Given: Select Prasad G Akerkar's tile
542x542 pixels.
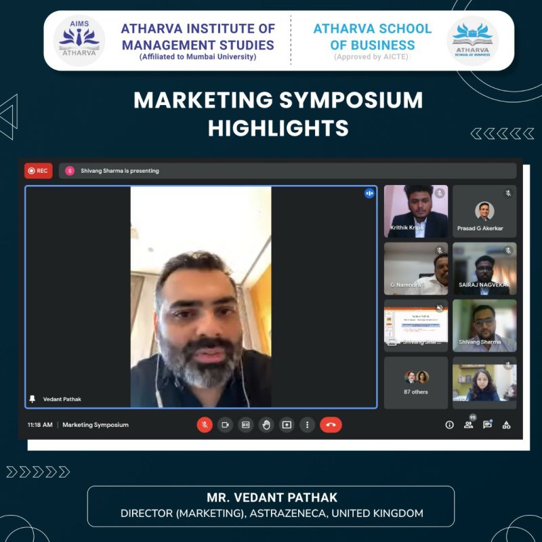Looking at the screenshot, I should (x=484, y=211).
